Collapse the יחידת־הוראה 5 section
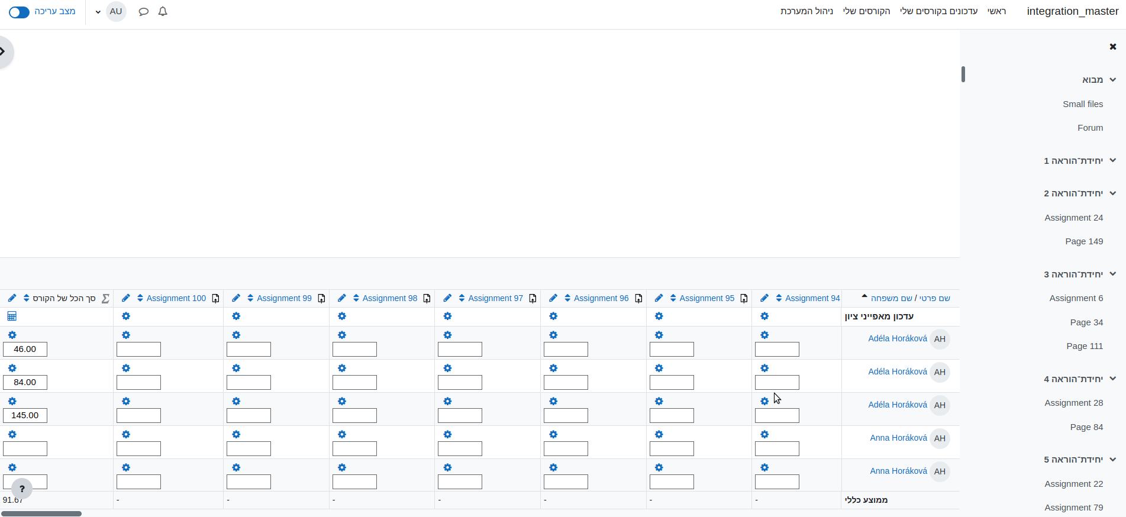This screenshot has height=517, width=1126. click(1113, 459)
